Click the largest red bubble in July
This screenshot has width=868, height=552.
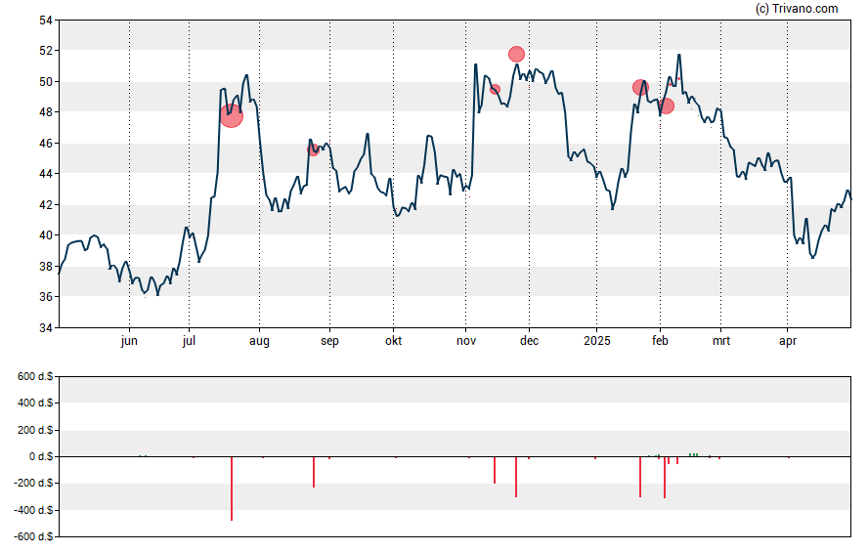pyautogui.click(x=232, y=115)
